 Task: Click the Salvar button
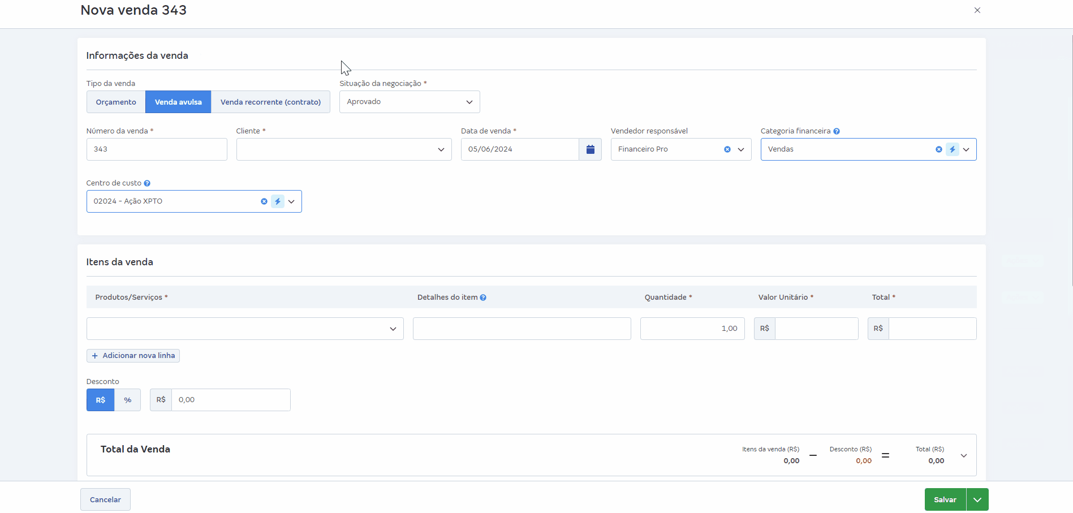945,499
